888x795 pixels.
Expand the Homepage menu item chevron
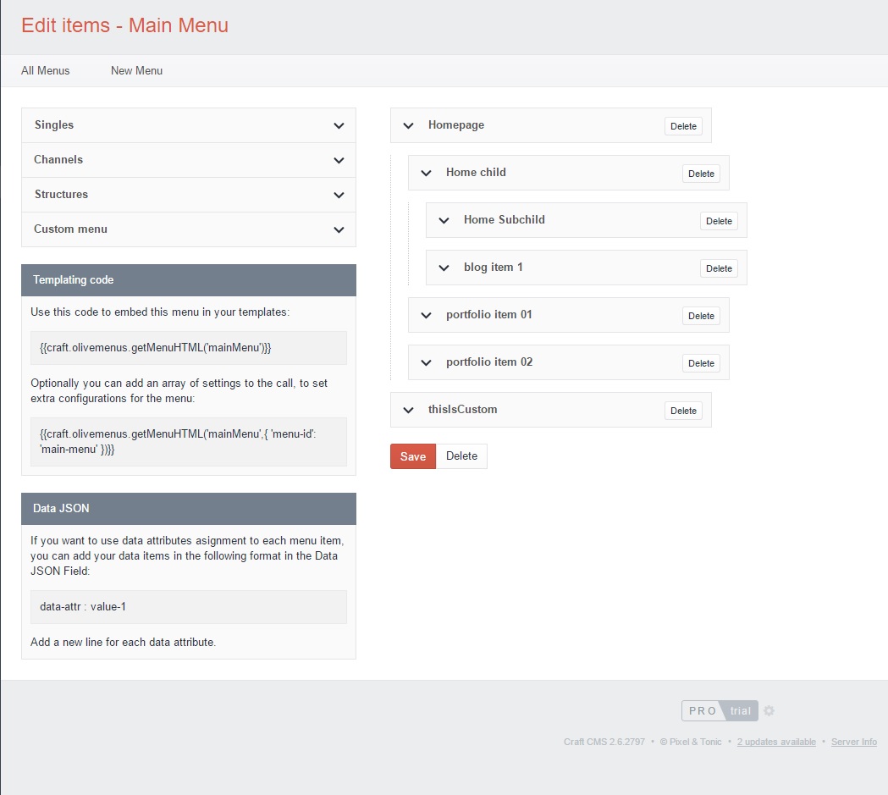[x=409, y=126]
